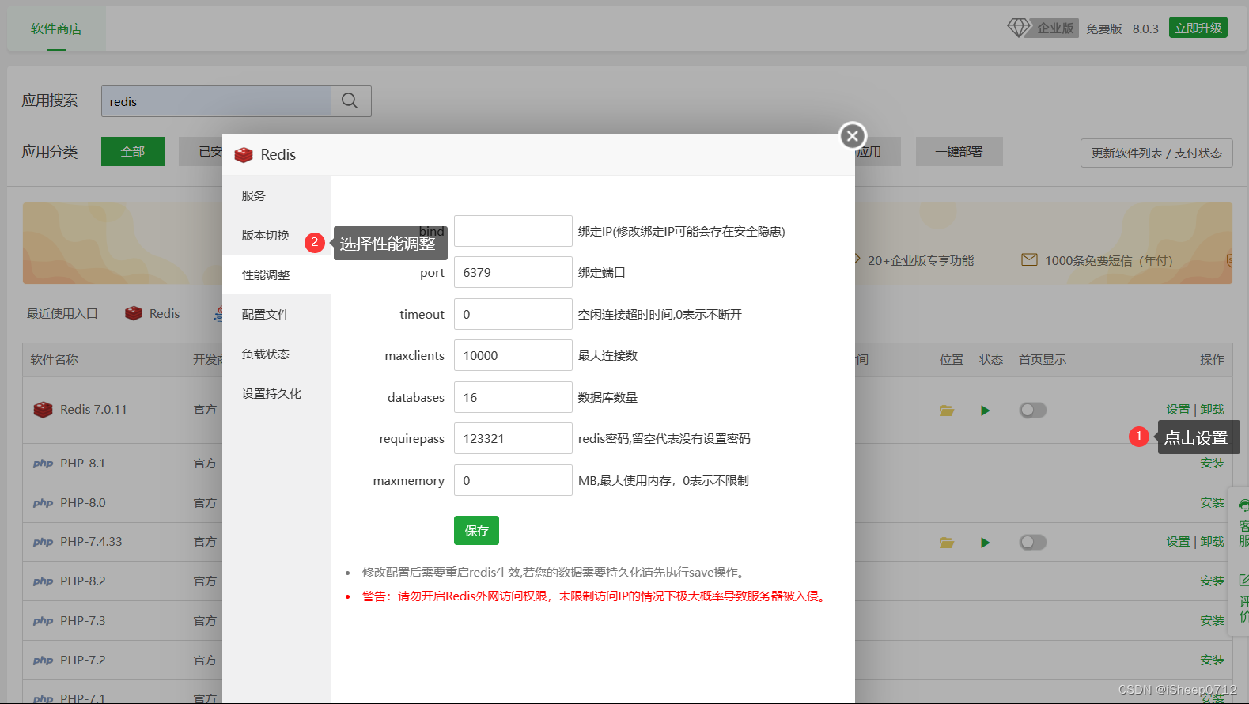
Task: Click the enterprise edition diamond icon
Action: 1019,28
